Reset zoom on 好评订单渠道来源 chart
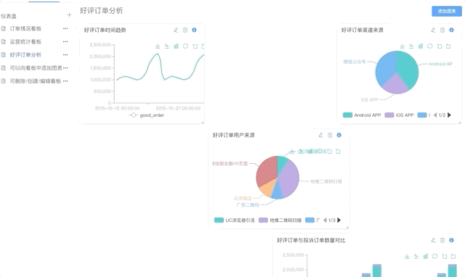Viewport: 465px width, 277px height. 448,46
